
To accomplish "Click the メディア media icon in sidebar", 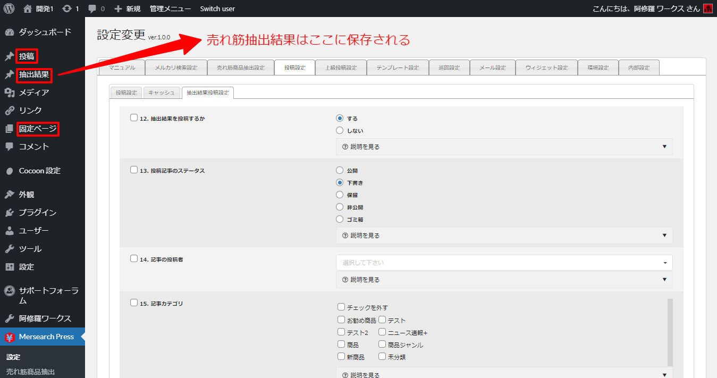I will pos(9,93).
